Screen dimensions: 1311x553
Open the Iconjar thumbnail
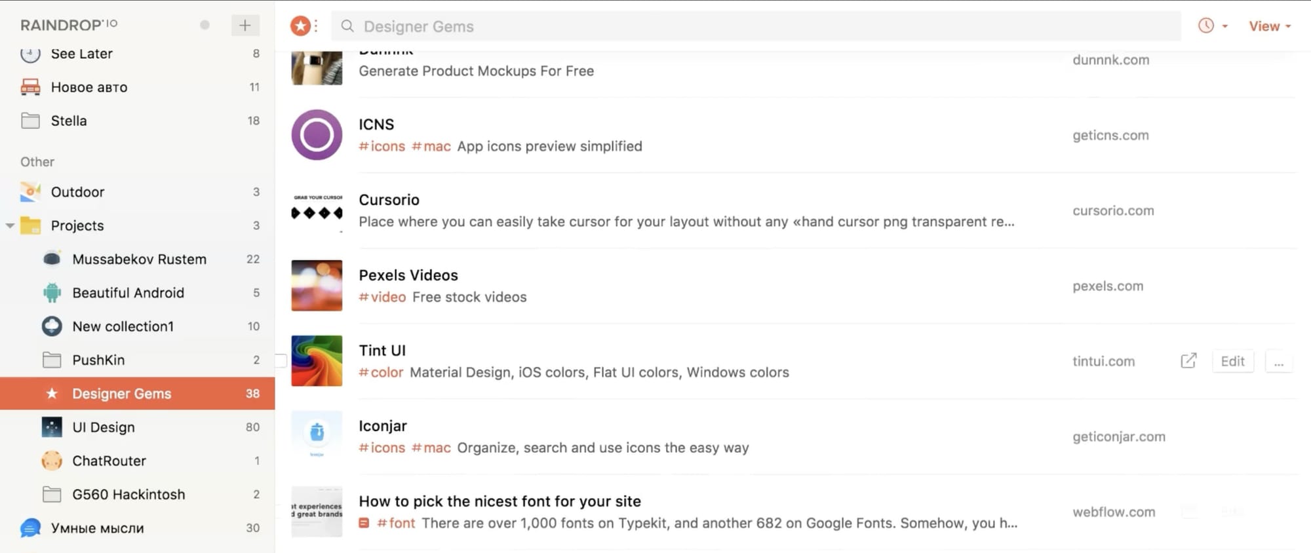tap(317, 436)
